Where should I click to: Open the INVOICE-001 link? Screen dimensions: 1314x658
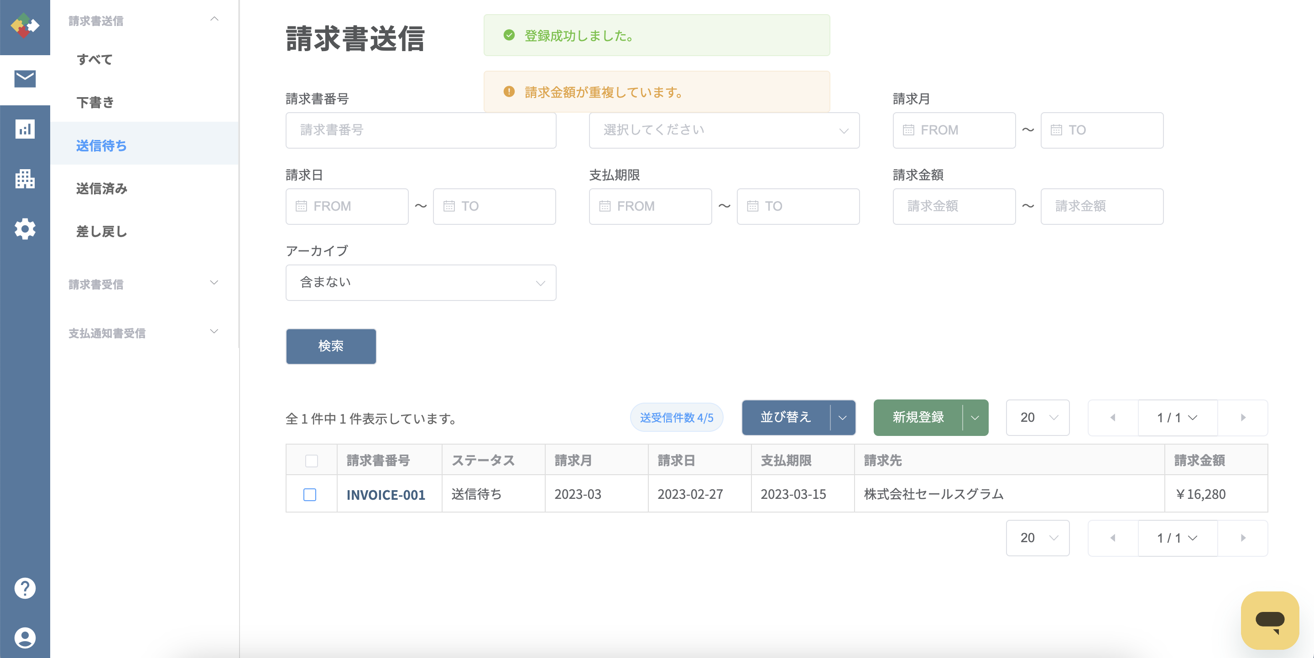[386, 494]
